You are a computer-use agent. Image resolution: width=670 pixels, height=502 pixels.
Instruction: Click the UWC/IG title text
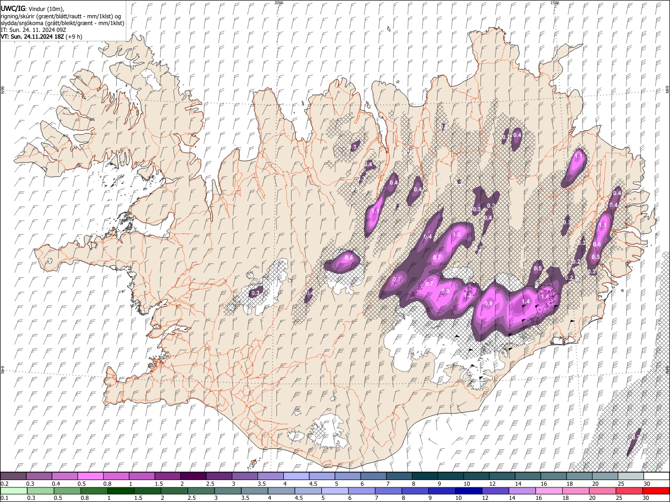(13, 9)
